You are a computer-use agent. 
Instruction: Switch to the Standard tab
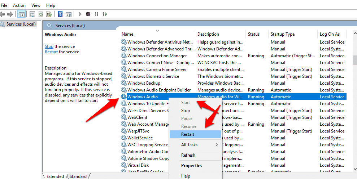coord(78,176)
